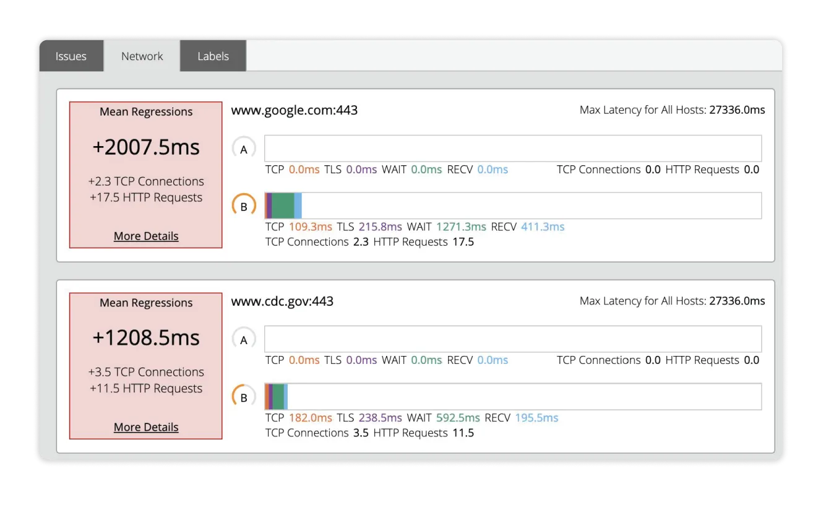Open More Details for the google.com regression
This screenshot has height=515, width=818.
click(145, 236)
